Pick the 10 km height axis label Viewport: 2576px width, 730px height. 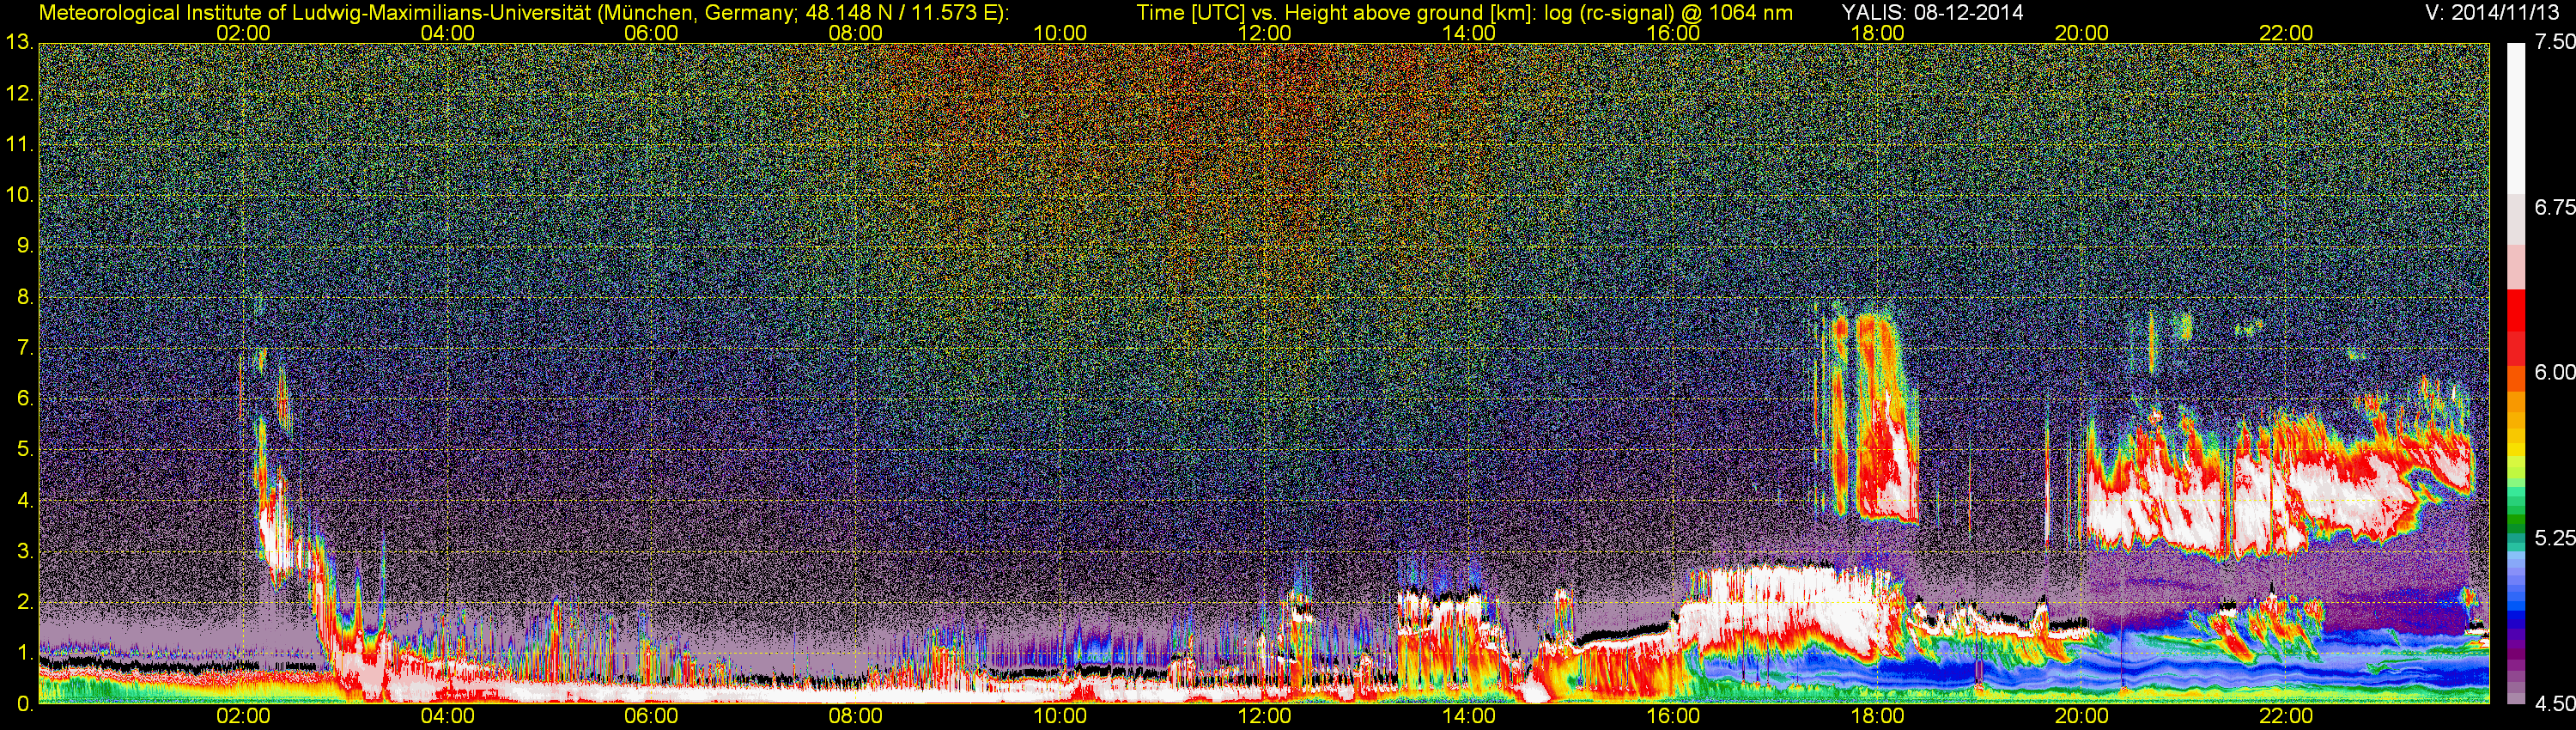18,195
